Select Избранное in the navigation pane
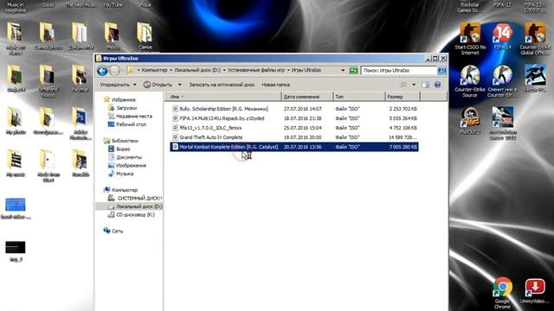The height and width of the screenshot is (311, 554). coord(123,100)
